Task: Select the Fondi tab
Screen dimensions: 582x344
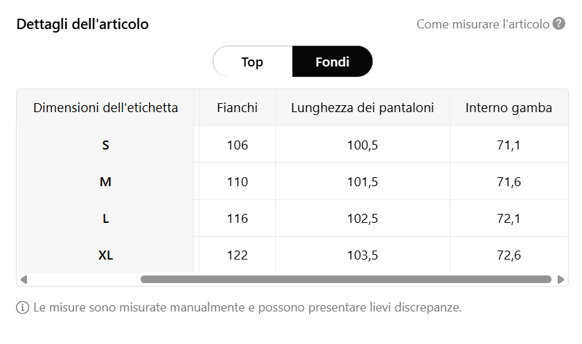Action: point(333,62)
